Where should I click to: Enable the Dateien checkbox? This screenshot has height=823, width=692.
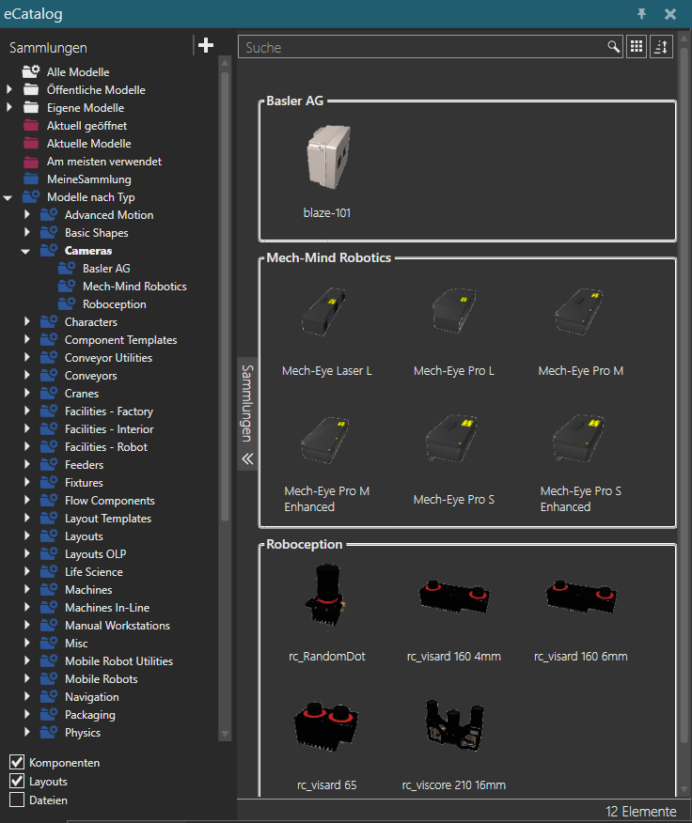pyautogui.click(x=17, y=800)
